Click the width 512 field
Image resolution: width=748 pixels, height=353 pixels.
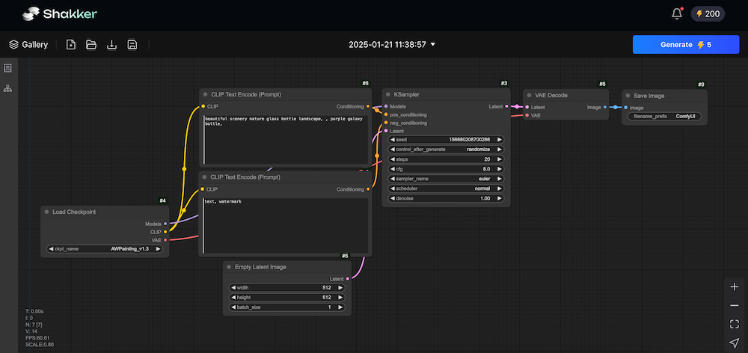(286, 288)
